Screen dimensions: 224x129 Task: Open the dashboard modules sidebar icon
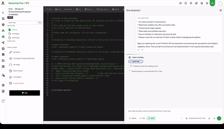(x=3, y=19)
